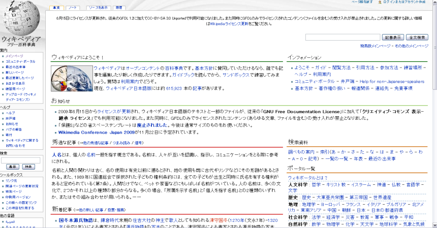Click the Wikipedia globe logo
Viewport: 437px width, 228px height.
(21, 19)
